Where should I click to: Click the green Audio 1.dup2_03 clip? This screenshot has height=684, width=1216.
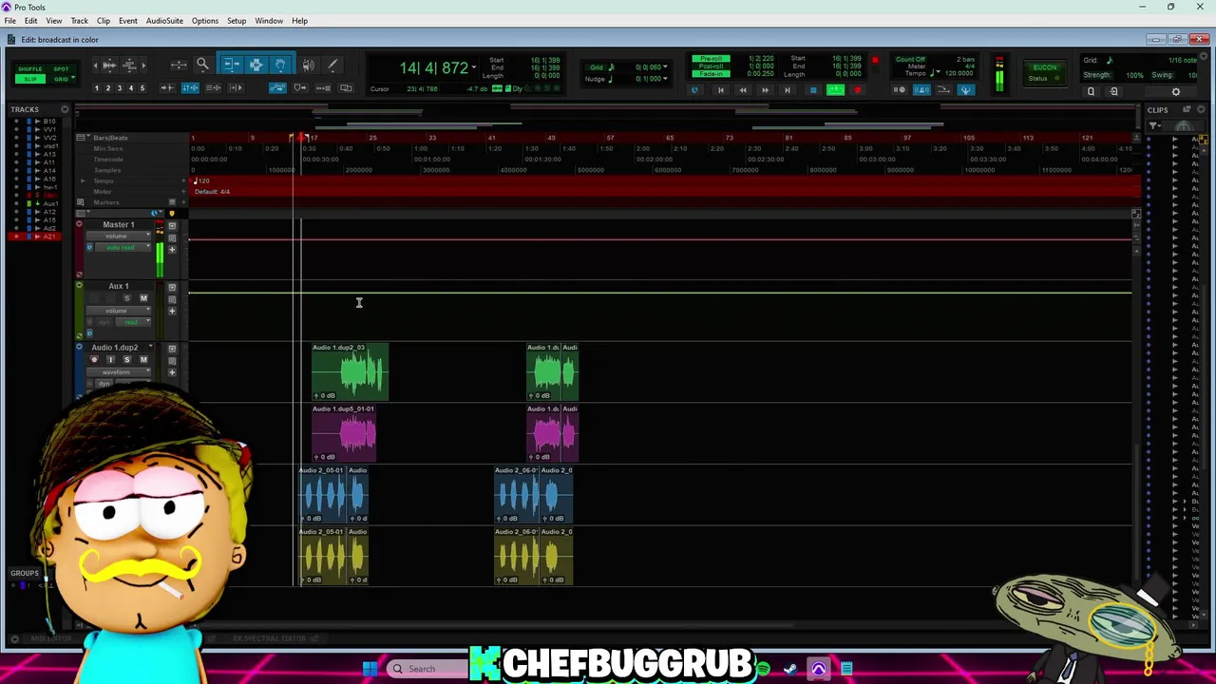(350, 371)
